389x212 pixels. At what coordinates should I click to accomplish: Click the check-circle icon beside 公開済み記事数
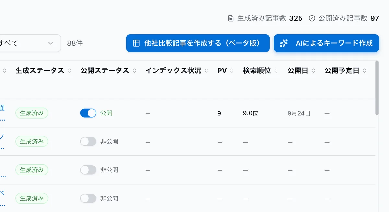[x=312, y=18]
